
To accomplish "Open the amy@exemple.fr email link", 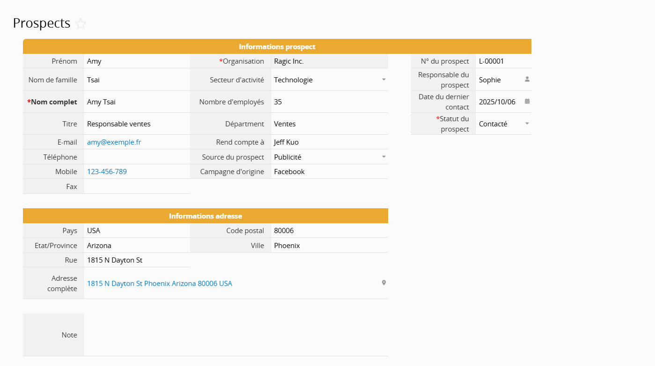I will (x=114, y=142).
